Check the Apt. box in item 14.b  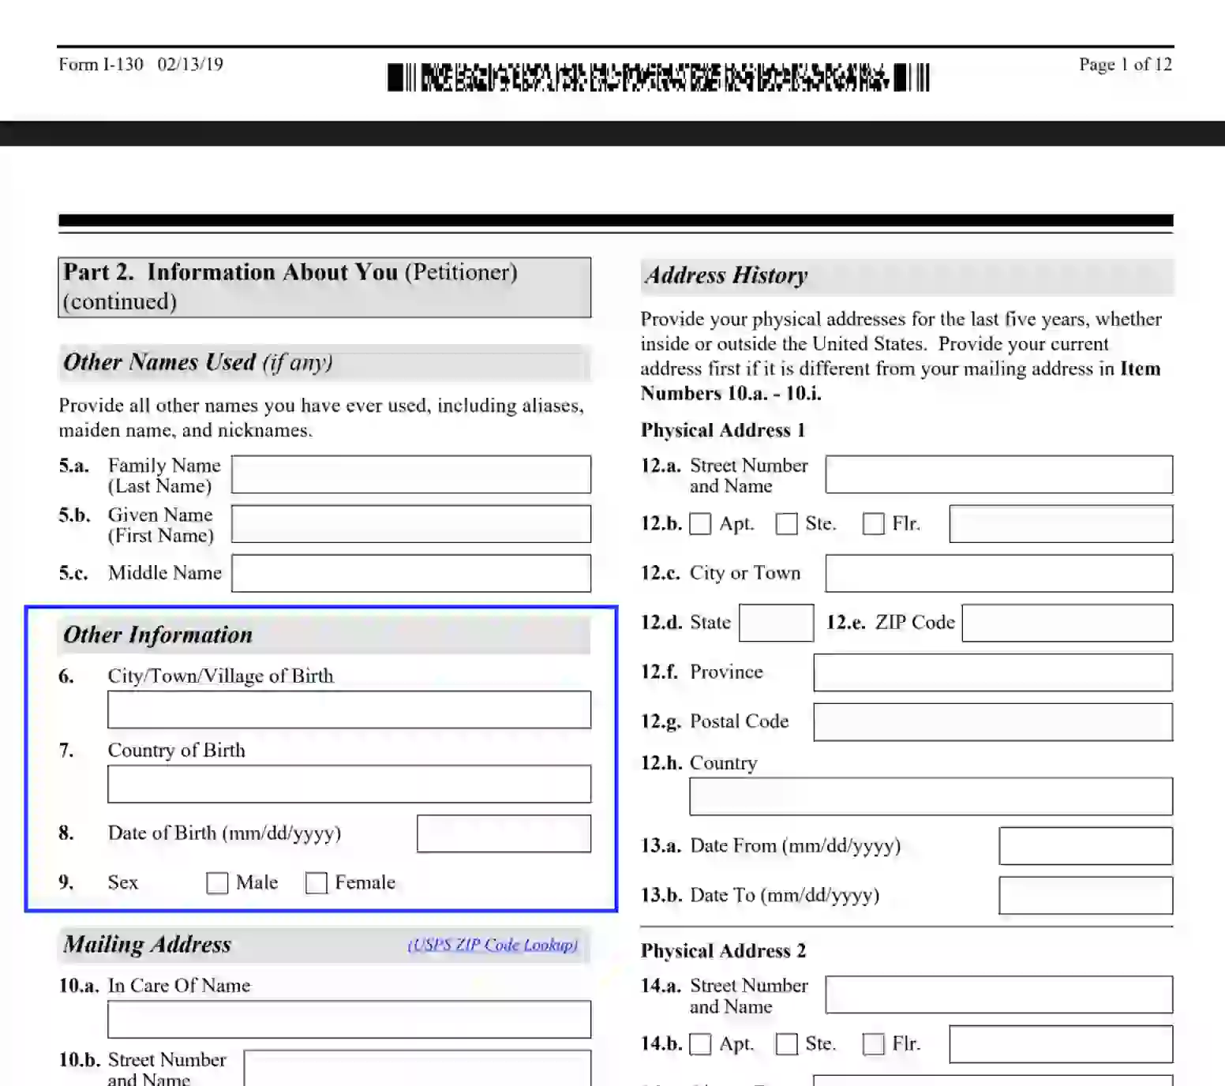(x=700, y=1043)
